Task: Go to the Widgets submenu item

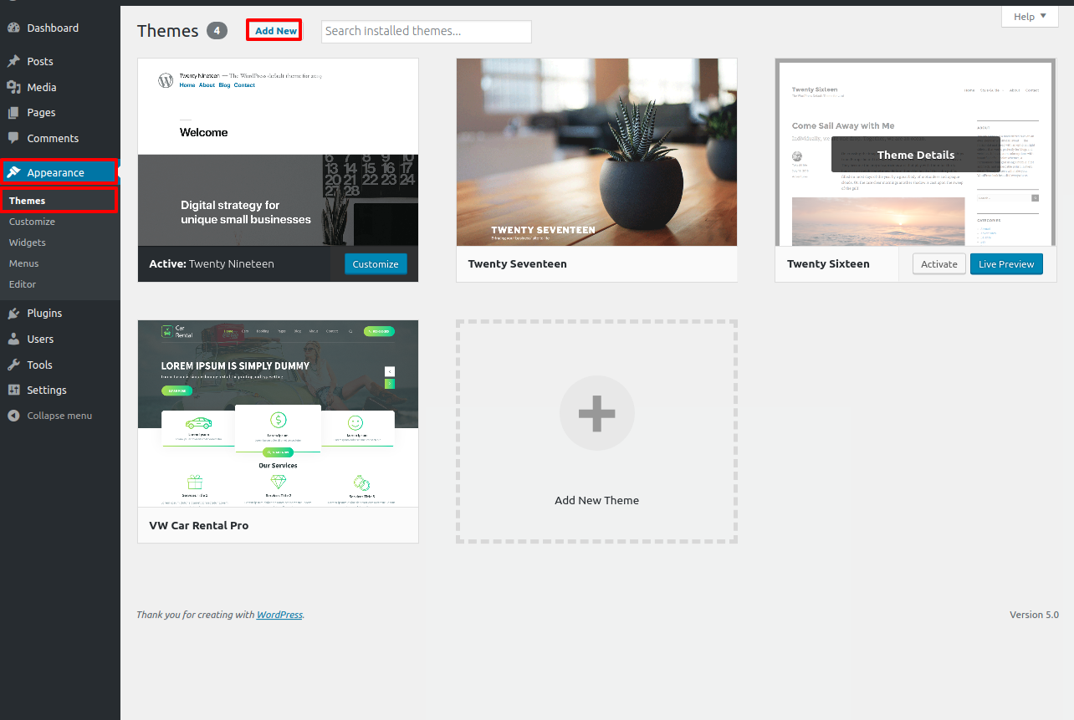Action: pos(28,243)
